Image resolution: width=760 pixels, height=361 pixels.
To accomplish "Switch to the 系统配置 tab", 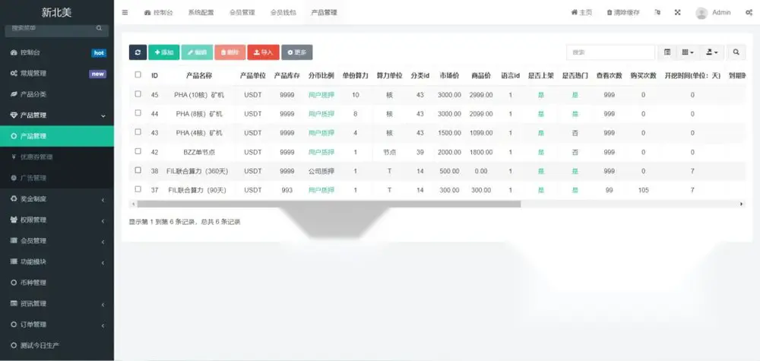I will (x=201, y=13).
